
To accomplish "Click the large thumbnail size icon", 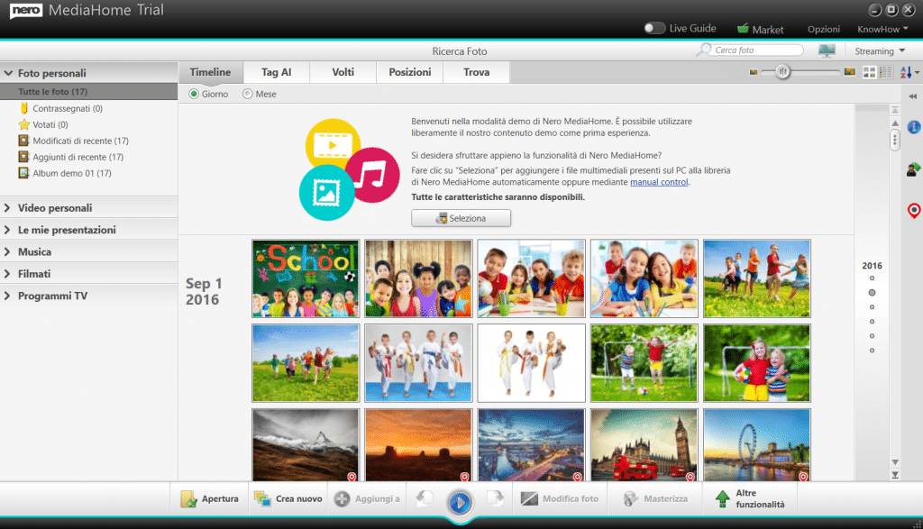I will [849, 72].
